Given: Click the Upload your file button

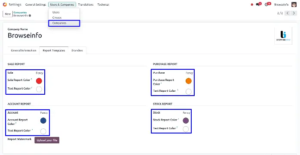Looking at the screenshot, I should (x=47, y=140).
